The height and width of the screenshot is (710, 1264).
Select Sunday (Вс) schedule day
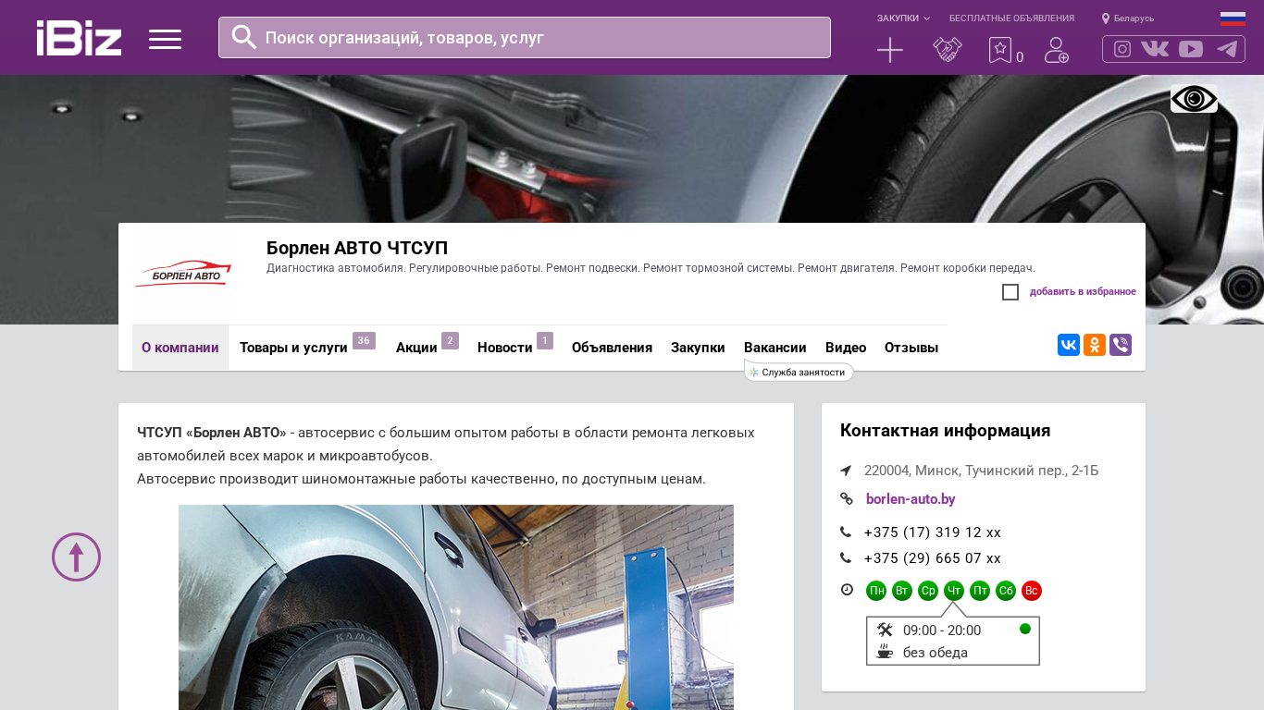tap(1032, 591)
